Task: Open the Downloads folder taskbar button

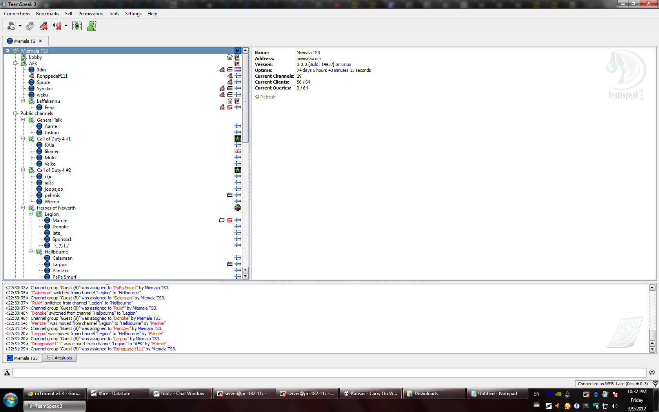Action: 434,394
